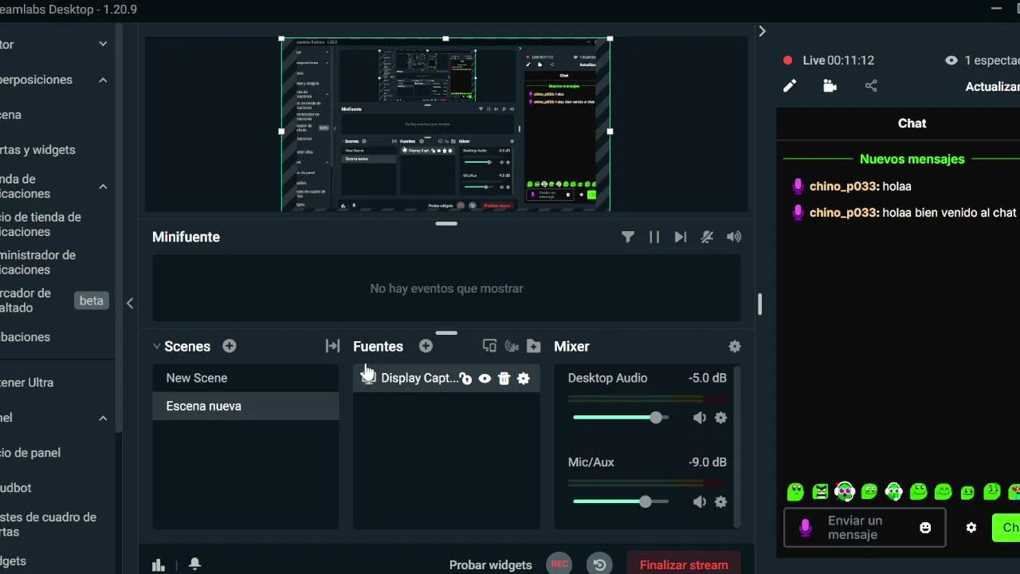Image resolution: width=1020 pixels, height=574 pixels.
Task: Click Probar widgets button
Action: point(490,564)
